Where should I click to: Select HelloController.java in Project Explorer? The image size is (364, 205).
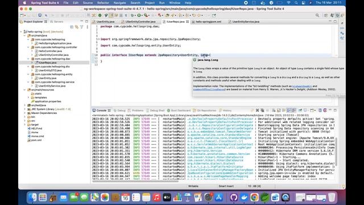[x=48, y=51]
